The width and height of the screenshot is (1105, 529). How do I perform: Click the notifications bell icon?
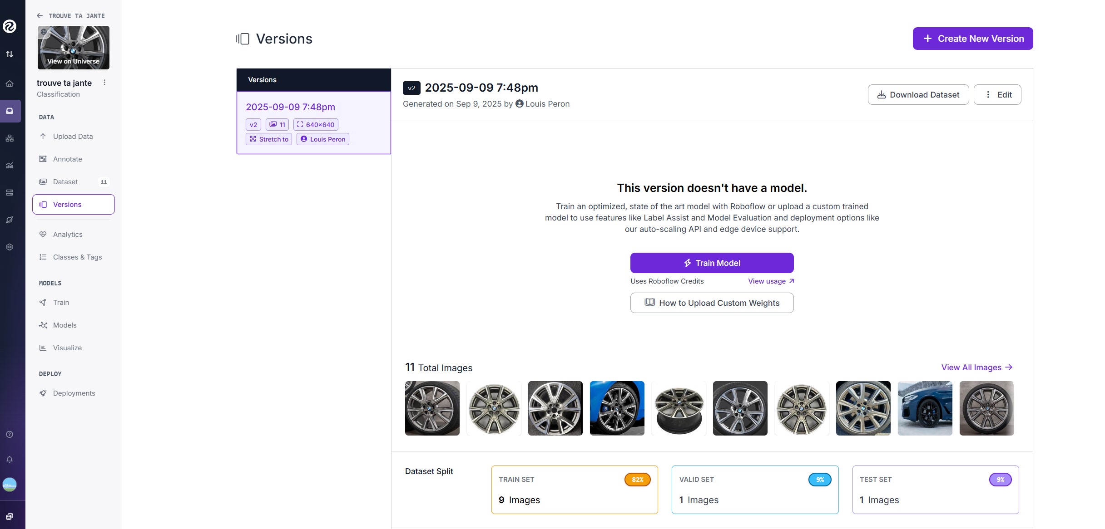(10, 459)
